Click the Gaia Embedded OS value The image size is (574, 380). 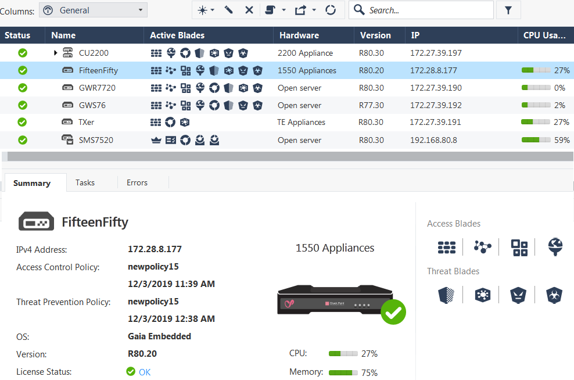pyautogui.click(x=159, y=336)
